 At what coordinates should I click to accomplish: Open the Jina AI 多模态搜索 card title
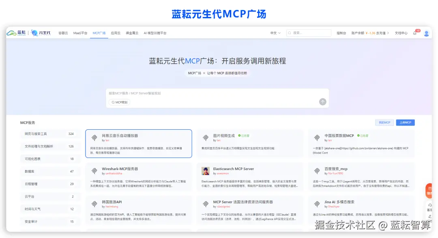click(339, 202)
